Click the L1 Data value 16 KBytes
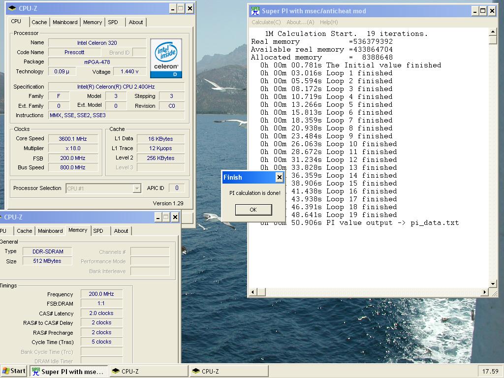Viewport: 504px width, 378px height. (x=161, y=139)
